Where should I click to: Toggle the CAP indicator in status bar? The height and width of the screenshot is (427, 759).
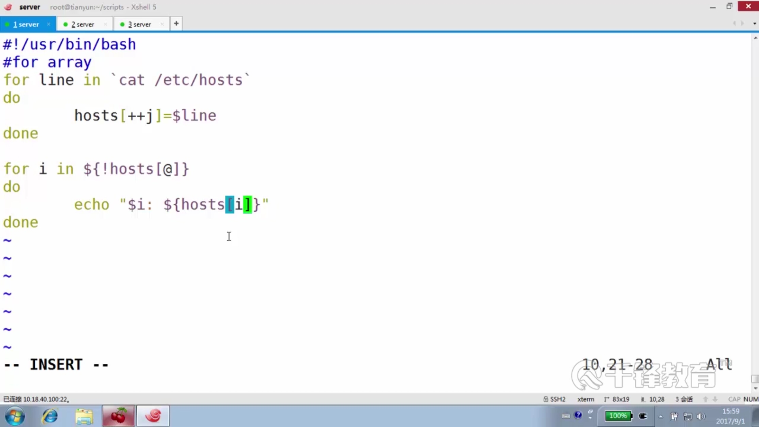734,399
